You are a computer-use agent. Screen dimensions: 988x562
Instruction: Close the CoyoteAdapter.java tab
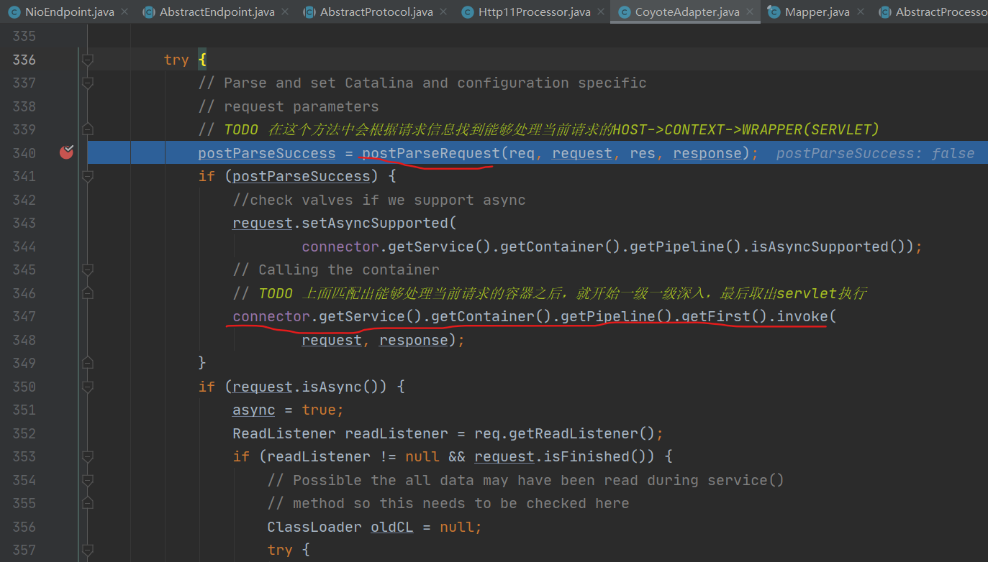coord(750,12)
